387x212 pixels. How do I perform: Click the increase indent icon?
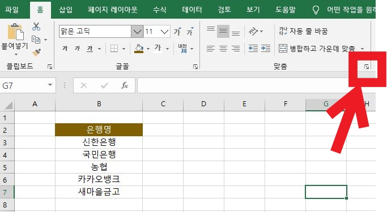[x=266, y=48]
